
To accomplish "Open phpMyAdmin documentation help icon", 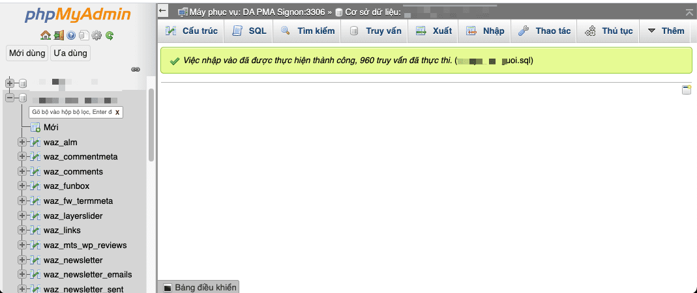I will [x=70, y=35].
